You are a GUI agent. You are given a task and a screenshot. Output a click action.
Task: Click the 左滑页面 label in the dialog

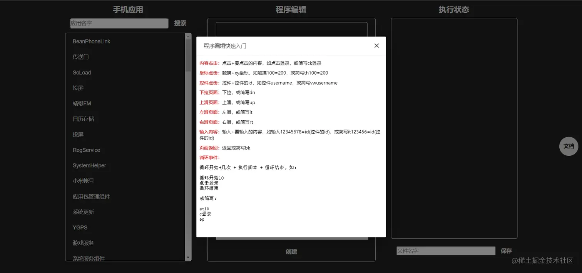[x=210, y=112]
